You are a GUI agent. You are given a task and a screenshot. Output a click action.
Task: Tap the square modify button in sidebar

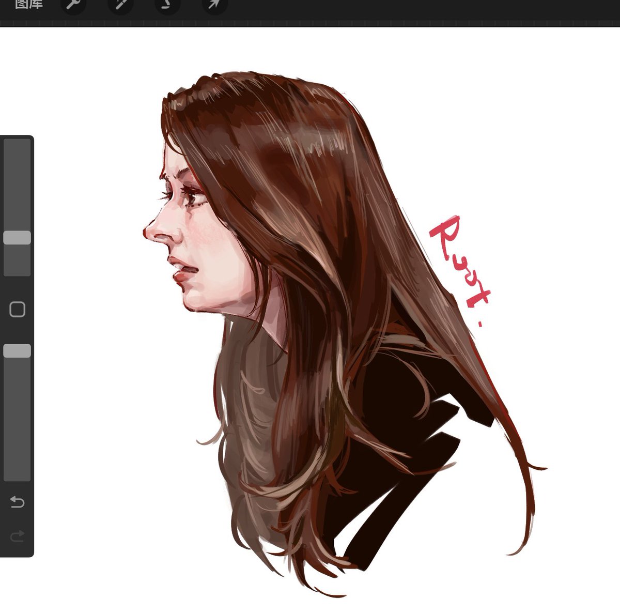(x=18, y=310)
